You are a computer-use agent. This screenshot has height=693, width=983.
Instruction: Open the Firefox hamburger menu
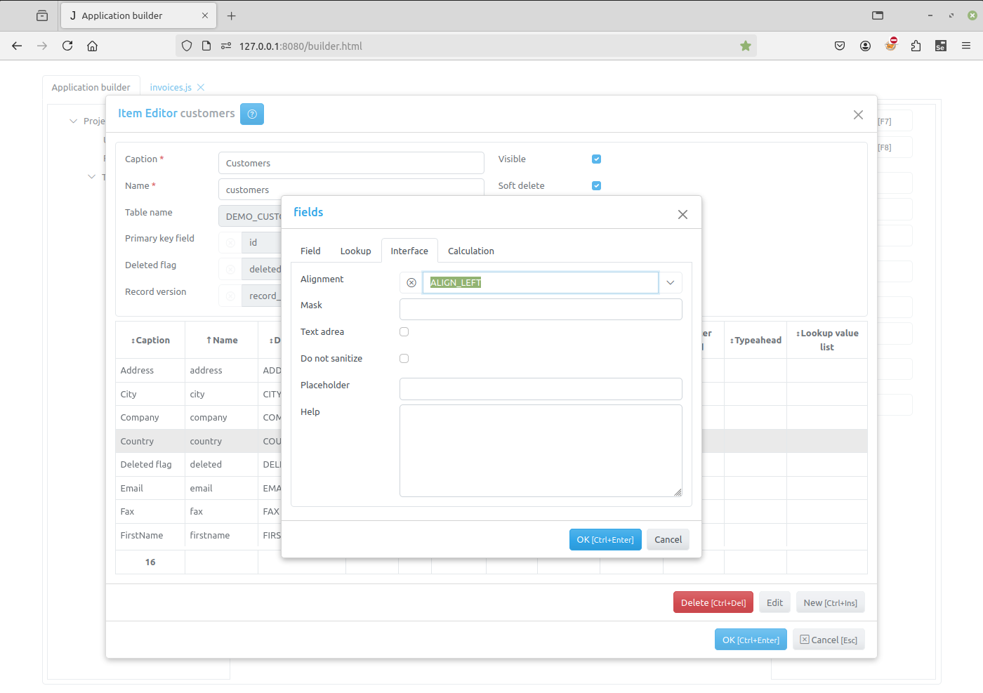coord(966,46)
